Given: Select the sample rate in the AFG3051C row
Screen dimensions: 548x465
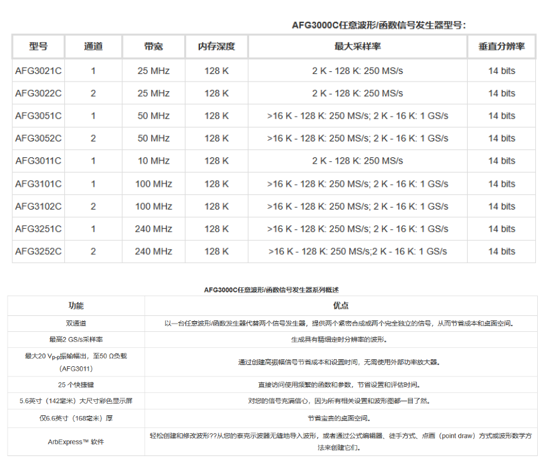Looking at the screenshot, I should (357, 116).
